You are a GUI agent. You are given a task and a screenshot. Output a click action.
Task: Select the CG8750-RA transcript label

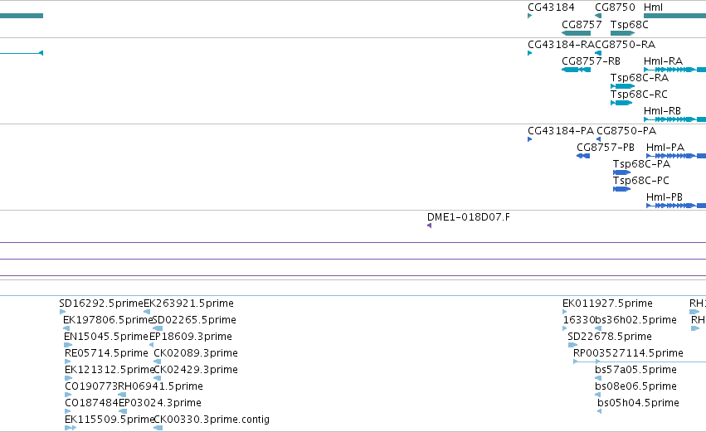coord(626,45)
